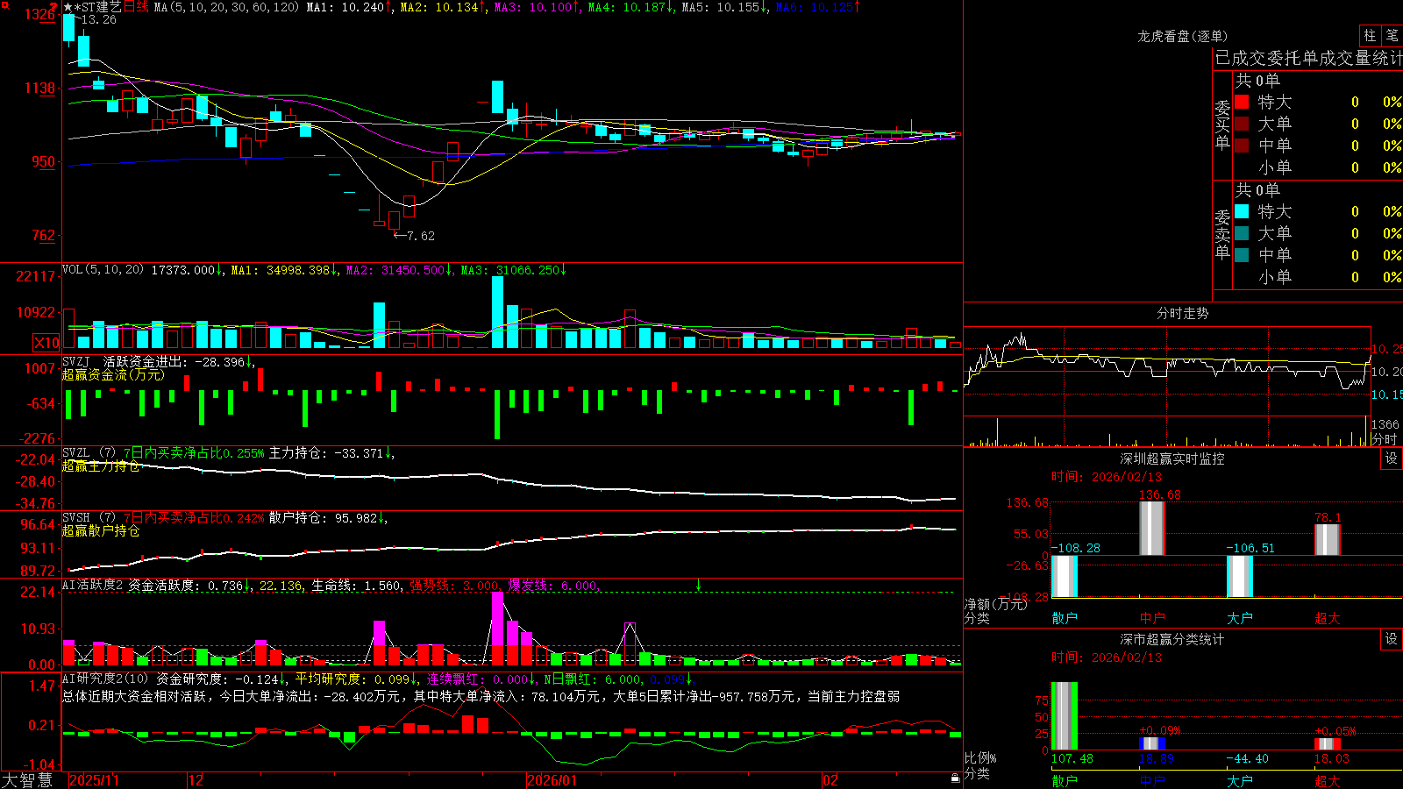The image size is (1403, 789).
Task: Click the green down-arrow marker in the AI活跃度 panel
Action: (x=699, y=585)
